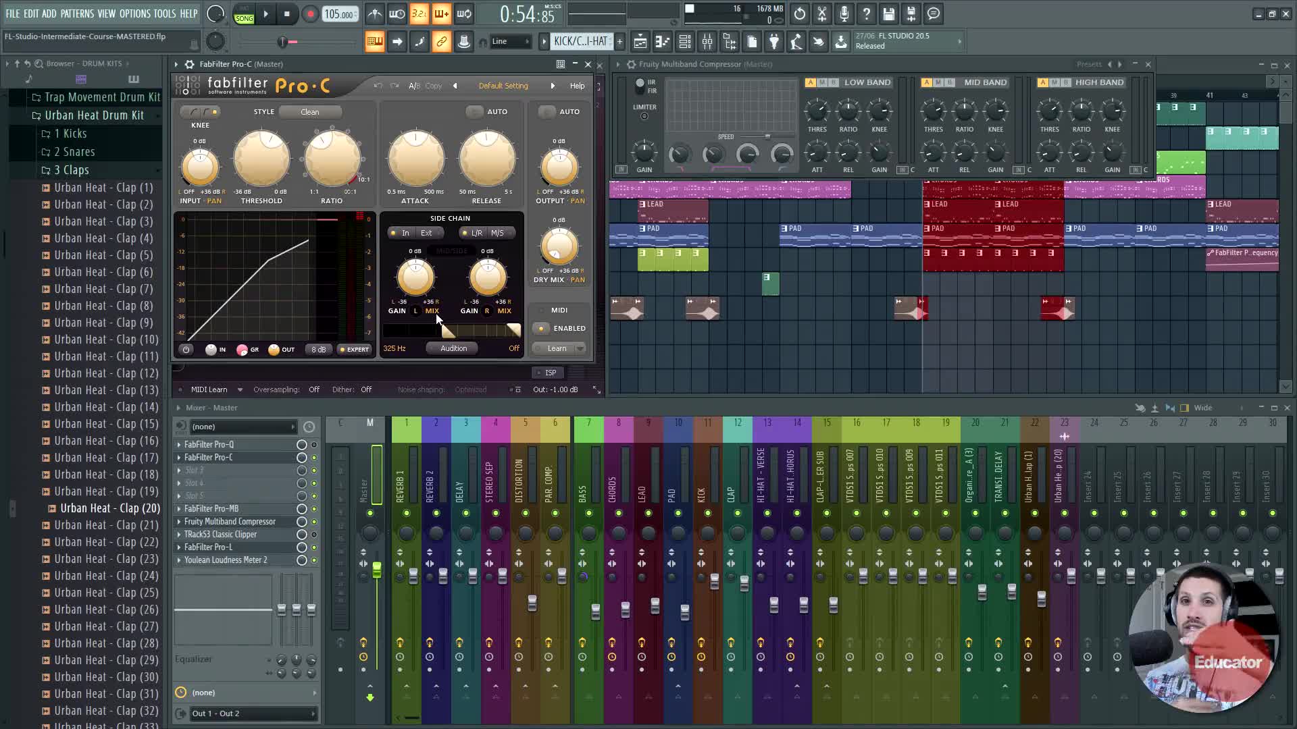Toggle Pro-C EXPERT mode

(x=354, y=350)
